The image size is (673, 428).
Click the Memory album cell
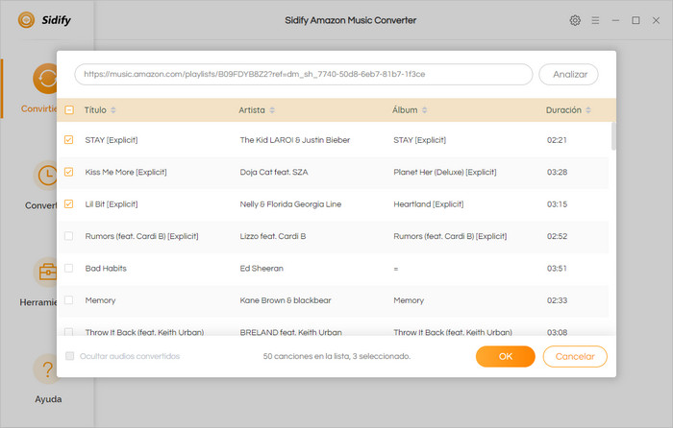tap(409, 300)
